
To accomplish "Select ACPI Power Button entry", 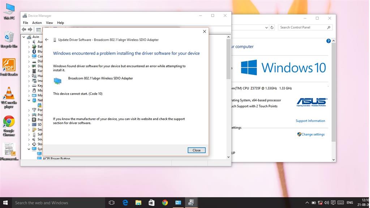I will click(56, 158).
